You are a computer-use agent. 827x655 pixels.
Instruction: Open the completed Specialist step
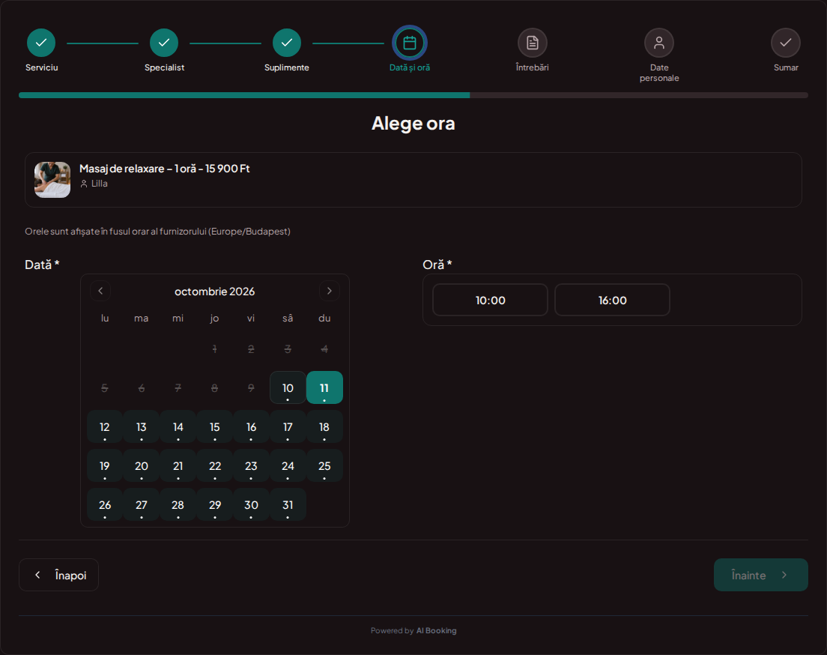click(164, 43)
